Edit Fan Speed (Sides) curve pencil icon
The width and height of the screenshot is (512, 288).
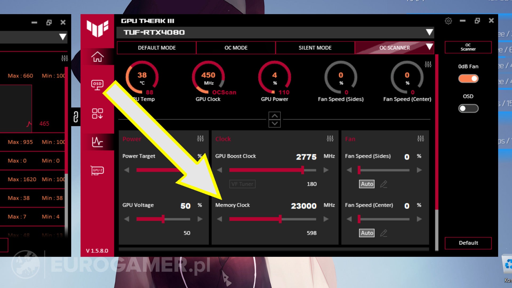[x=383, y=184]
